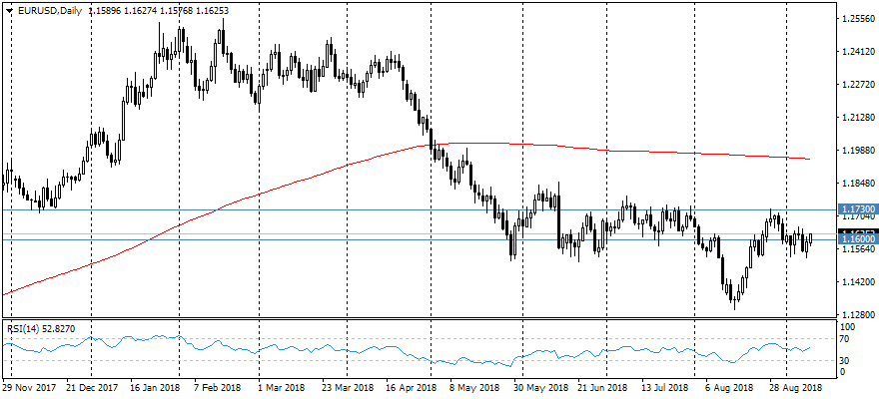This screenshot has width=879, height=399.
Task: Click the RSI 30 level axis label
Action: pos(845,360)
